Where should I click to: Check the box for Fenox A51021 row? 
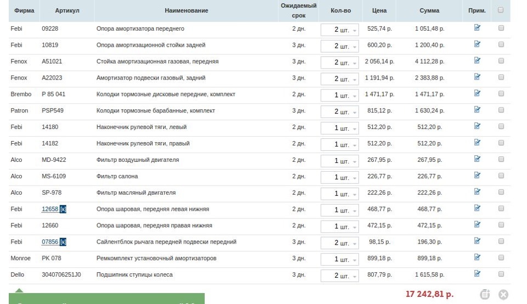501,61
